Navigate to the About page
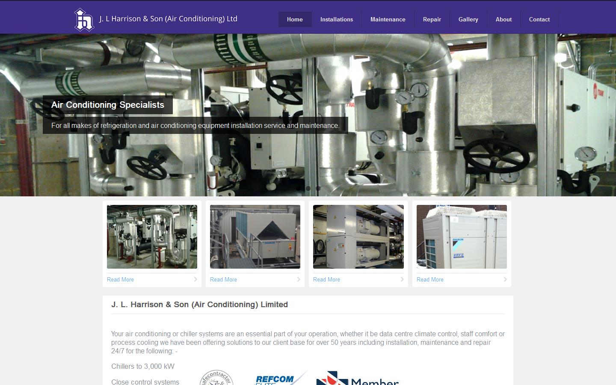Viewport: 616px width, 385px height. [x=503, y=19]
